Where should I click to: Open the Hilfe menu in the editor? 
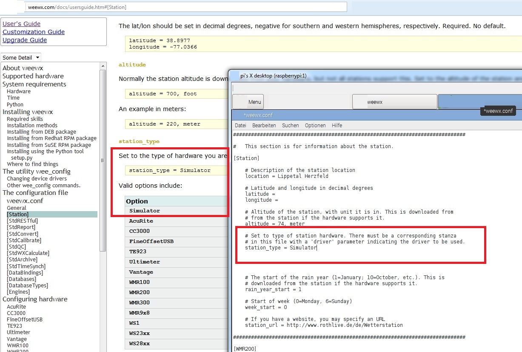tap(337, 126)
